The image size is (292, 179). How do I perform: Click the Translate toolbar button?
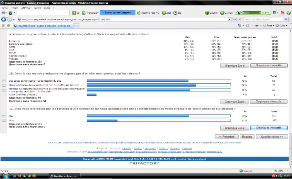click(x=90, y=13)
